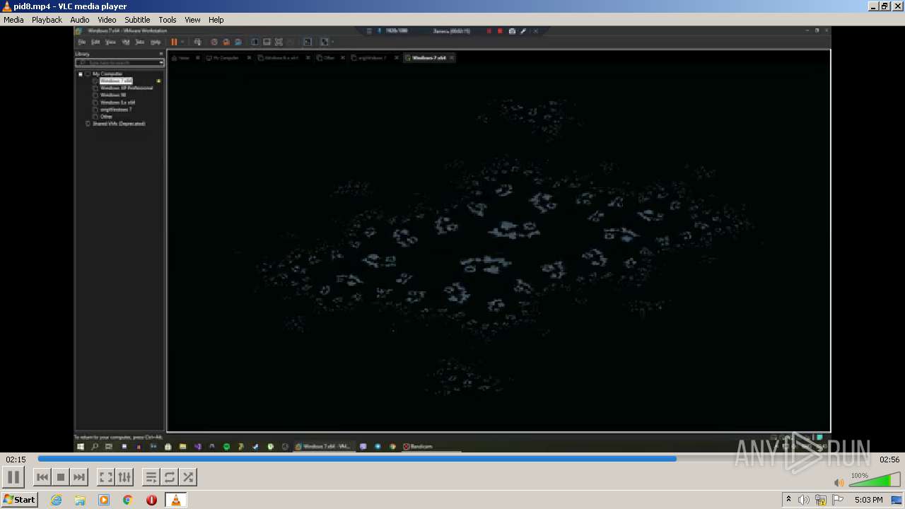Open the Subtitle menu
Image resolution: width=905 pixels, height=509 pixels.
[137, 20]
